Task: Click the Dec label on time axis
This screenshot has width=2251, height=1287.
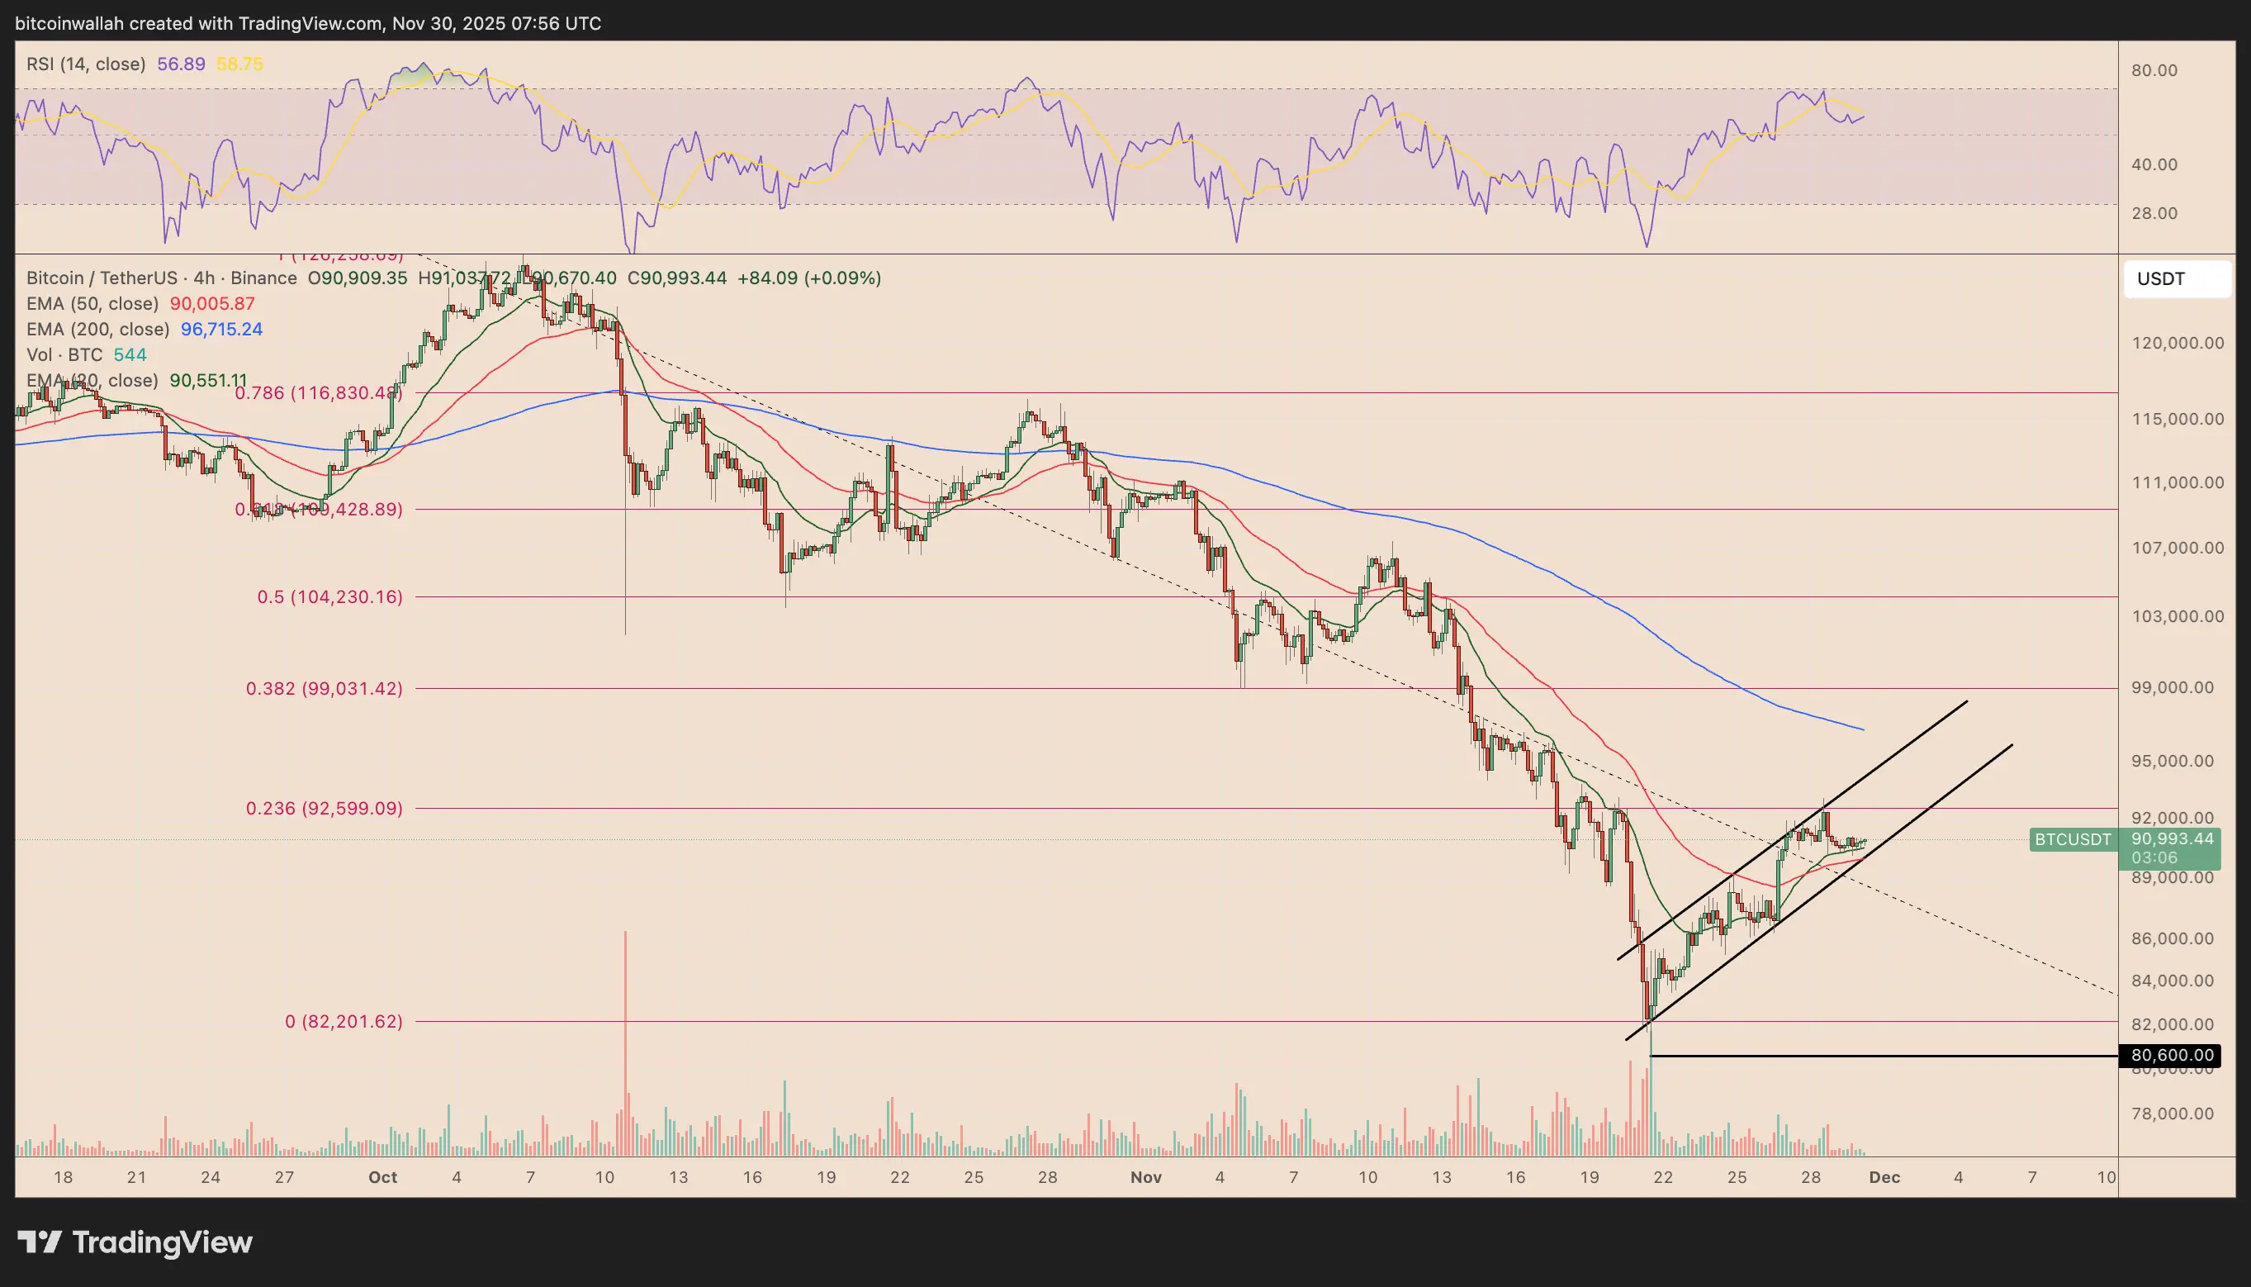Action: tap(1884, 1177)
